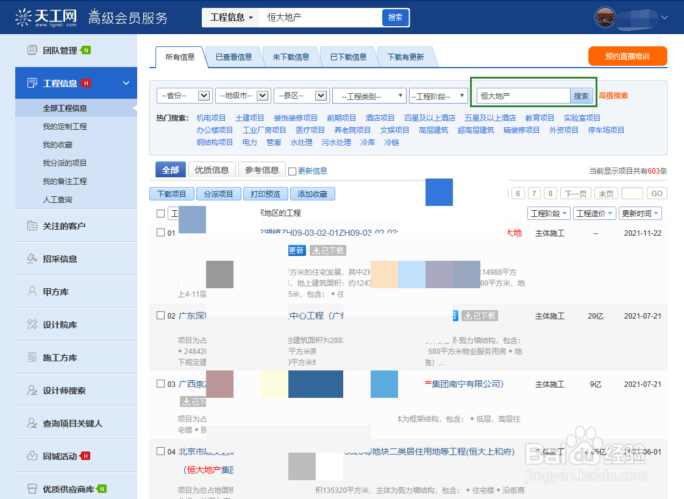Open the 工程类别 dropdown
Image resolution: width=684 pixels, height=499 pixels.
coord(369,96)
